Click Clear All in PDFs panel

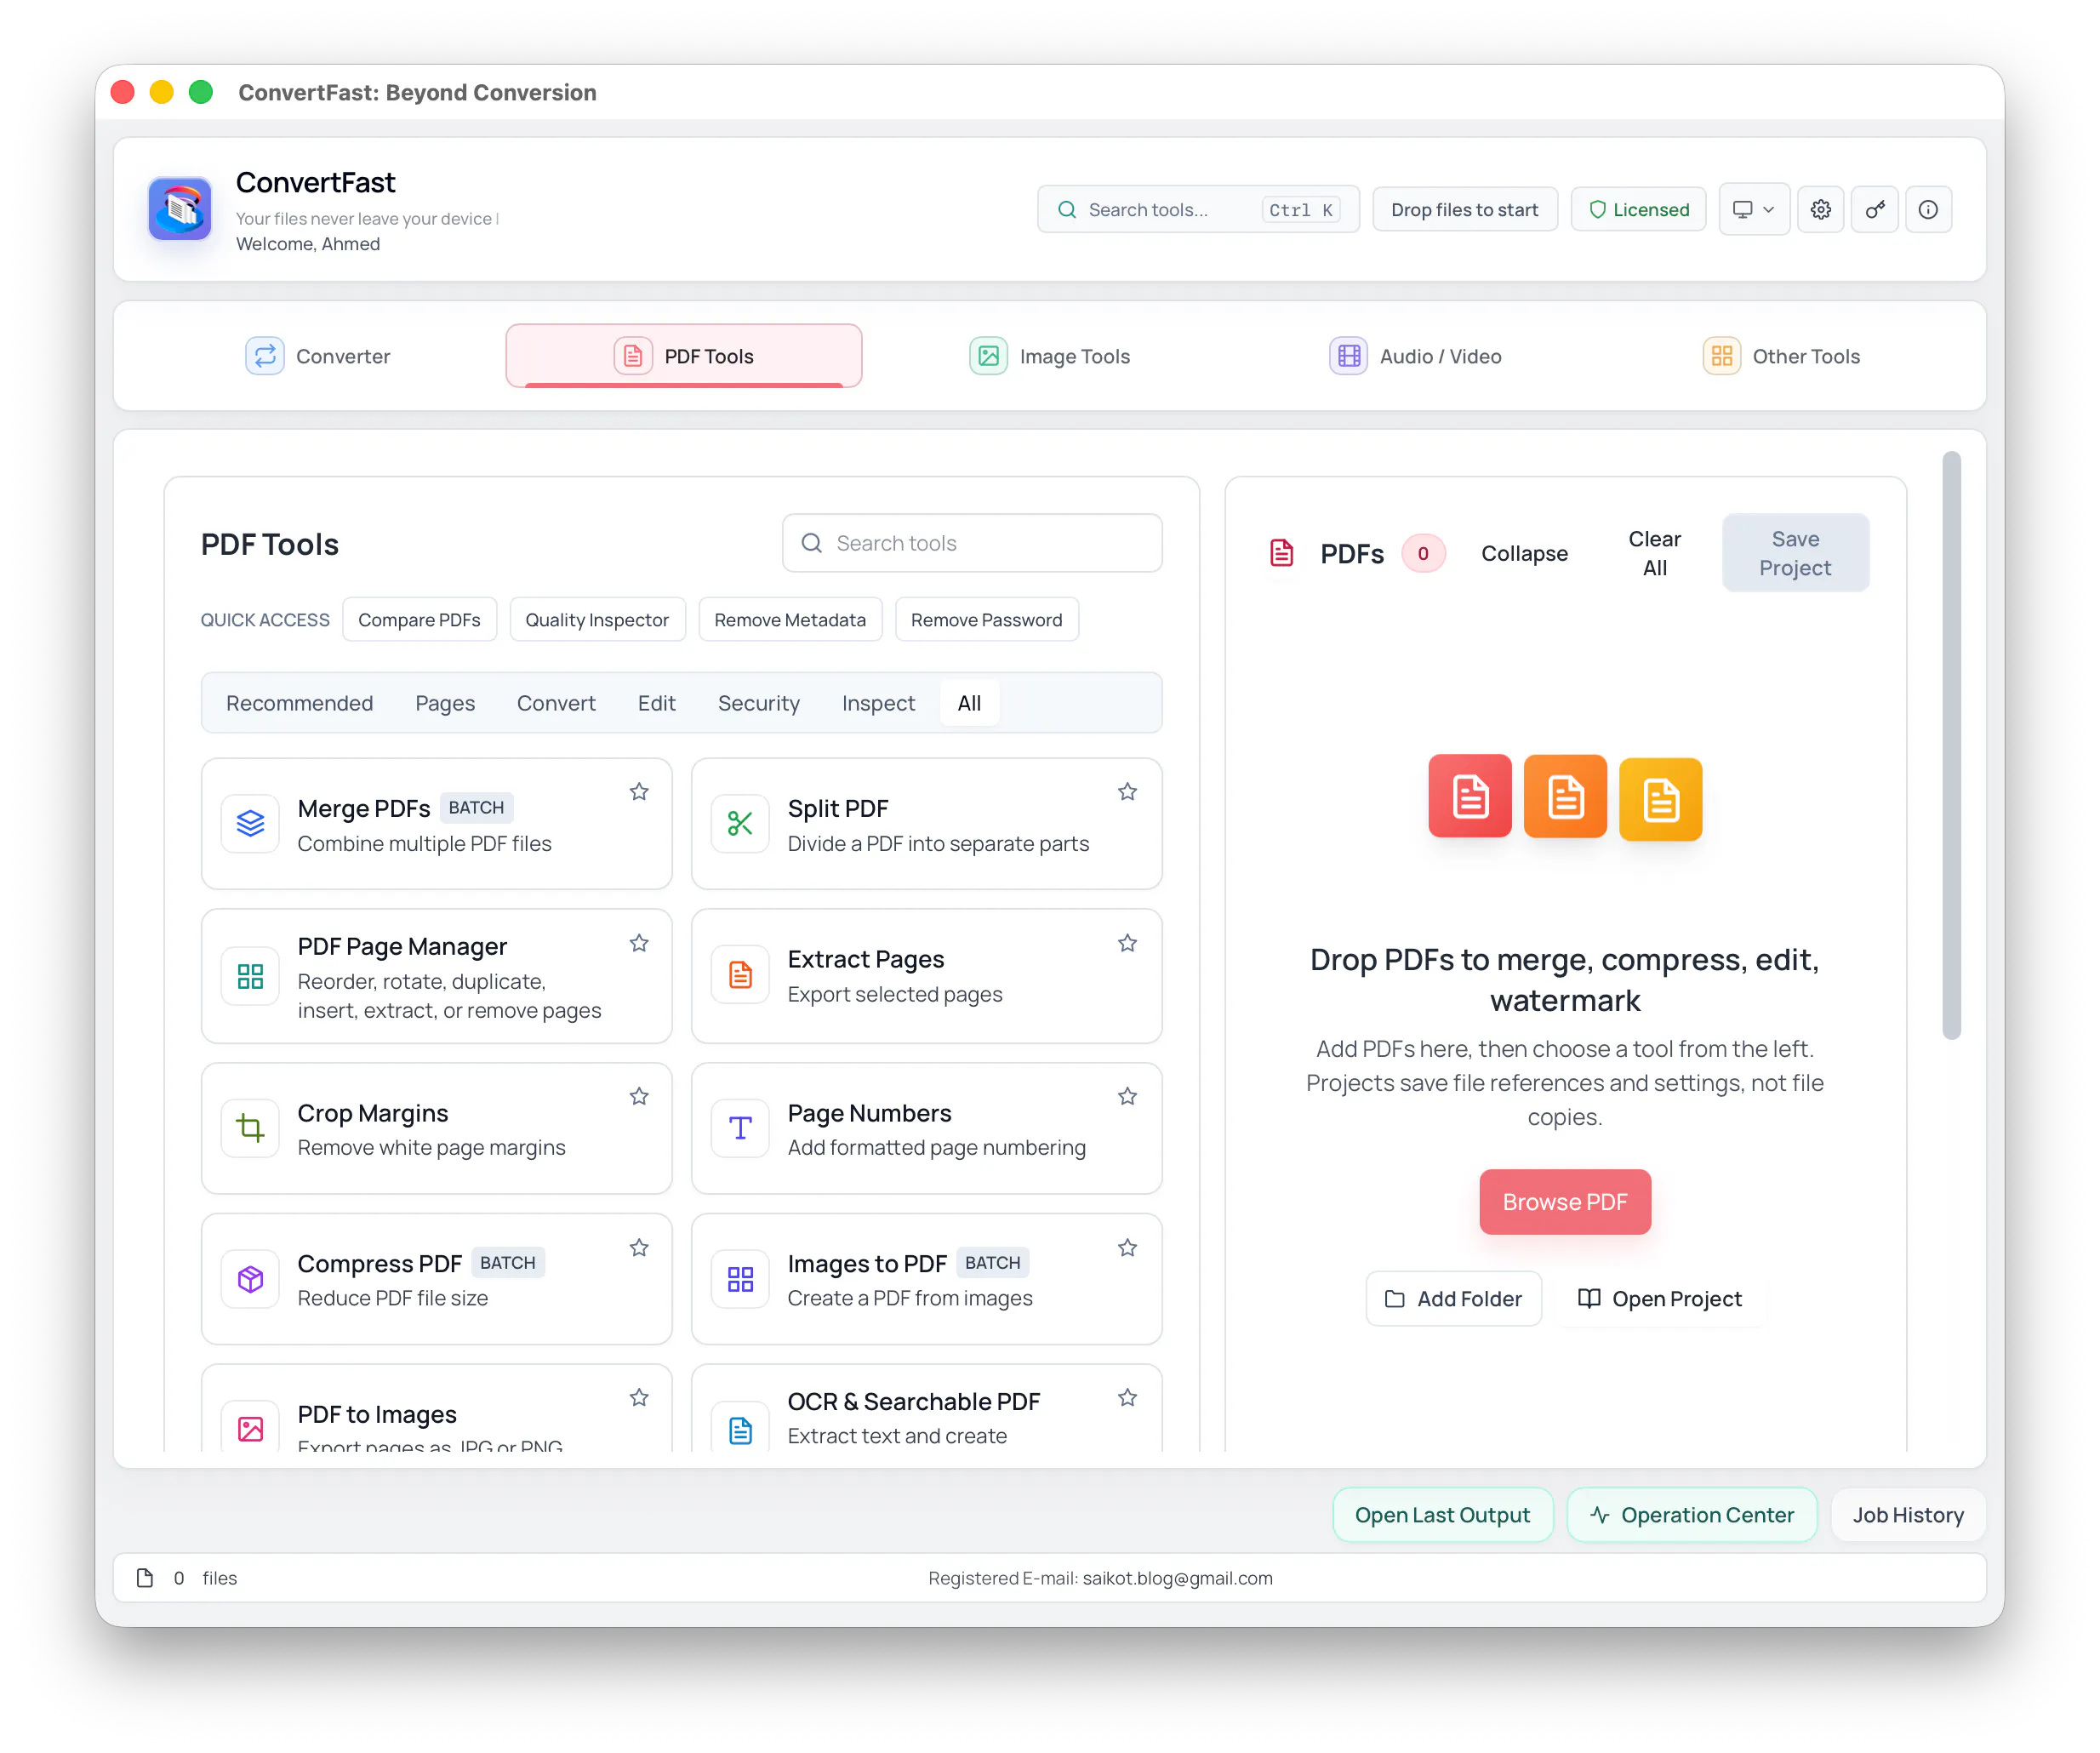(1655, 553)
